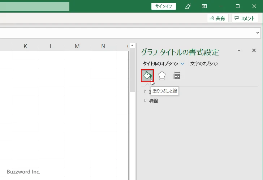The image size is (263, 180).
Task: Close the グラフ タイトルの書式設定 pane
Action: (254, 50)
